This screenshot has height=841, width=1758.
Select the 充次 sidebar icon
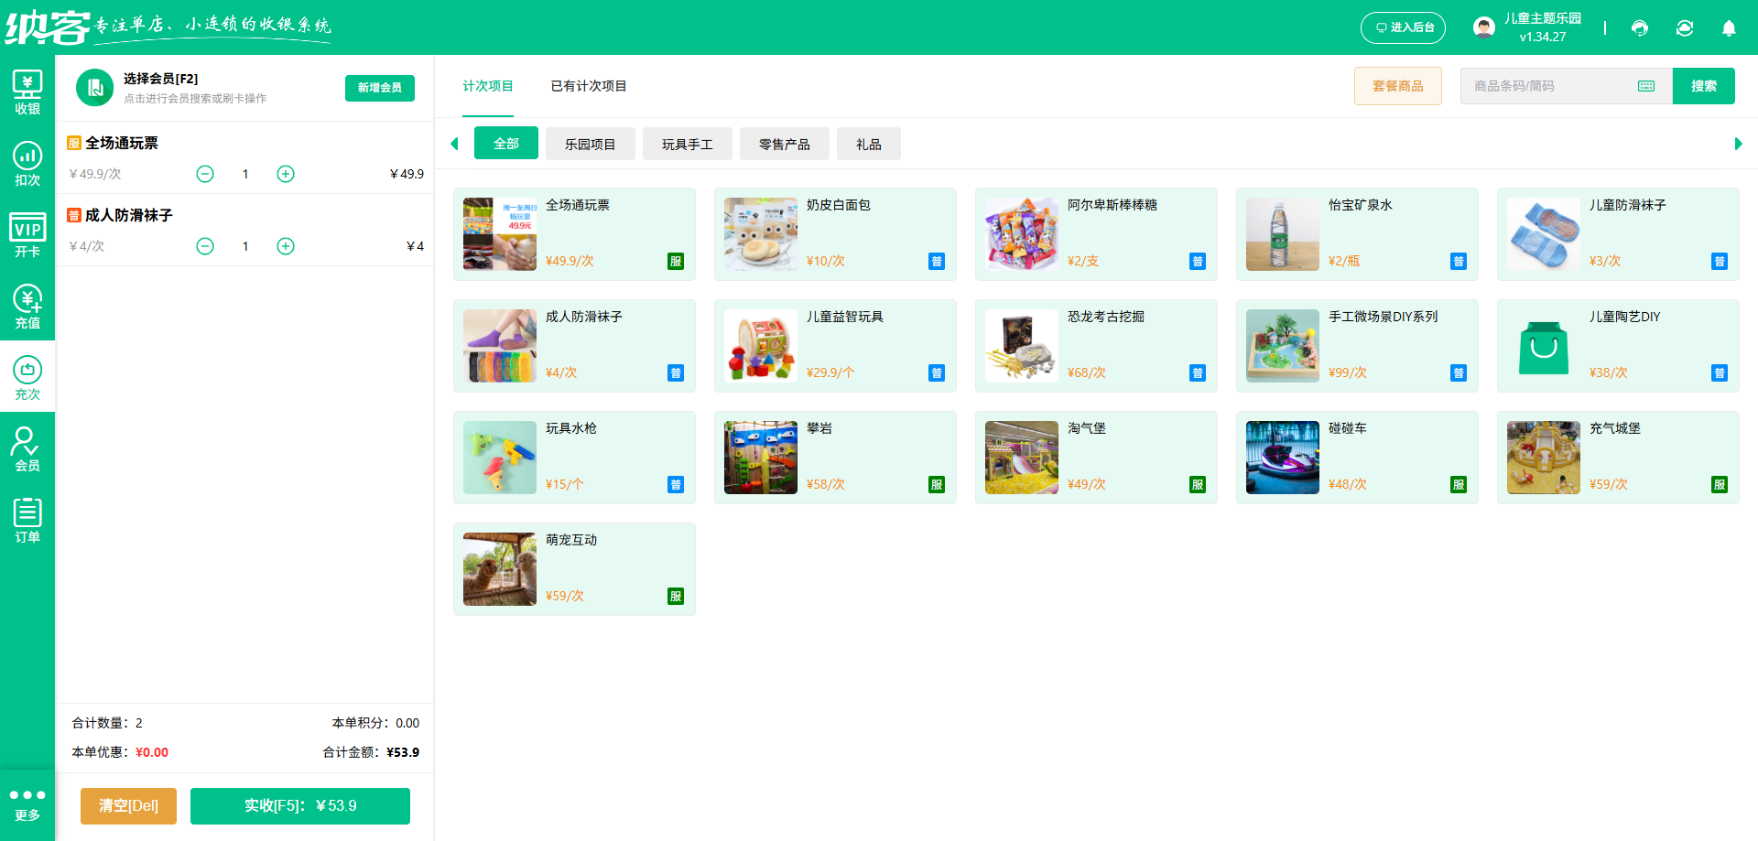click(27, 374)
